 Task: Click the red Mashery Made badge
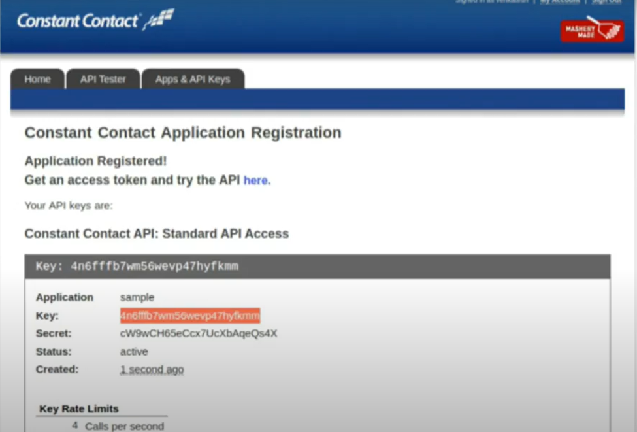click(593, 29)
